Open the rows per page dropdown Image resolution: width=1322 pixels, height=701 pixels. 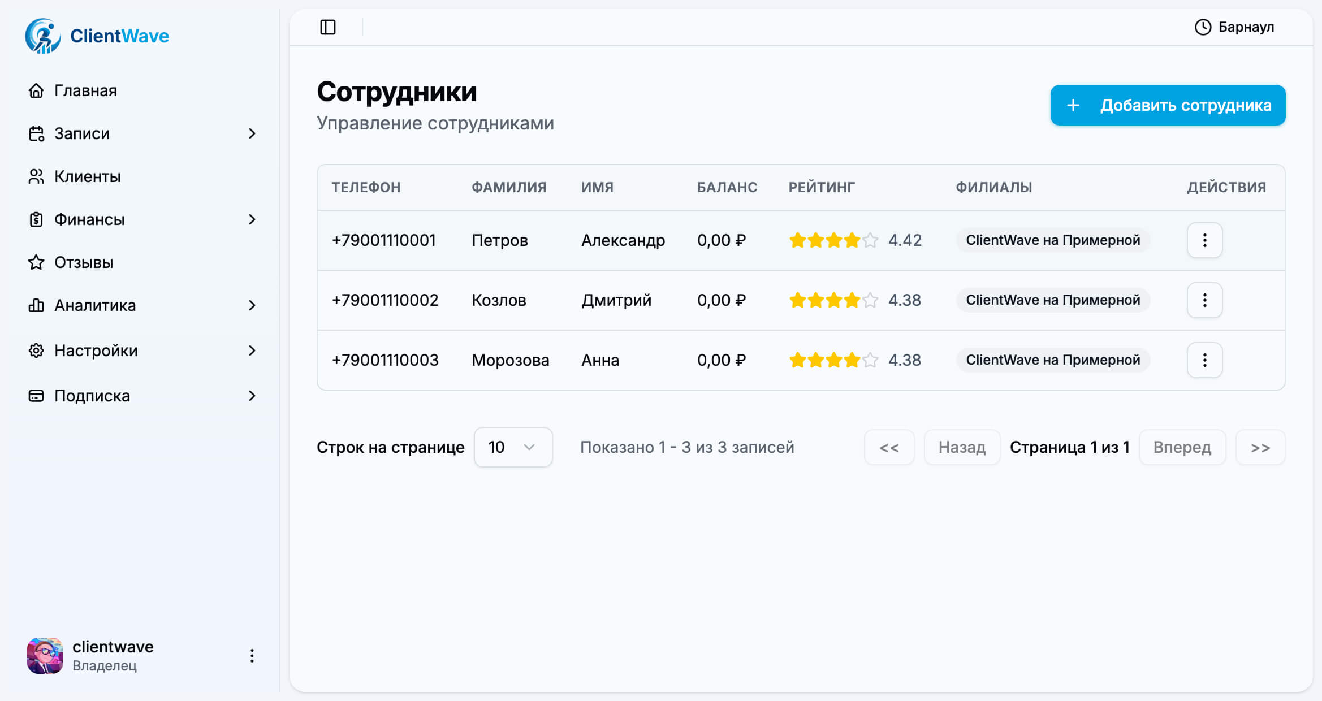pyautogui.click(x=512, y=447)
